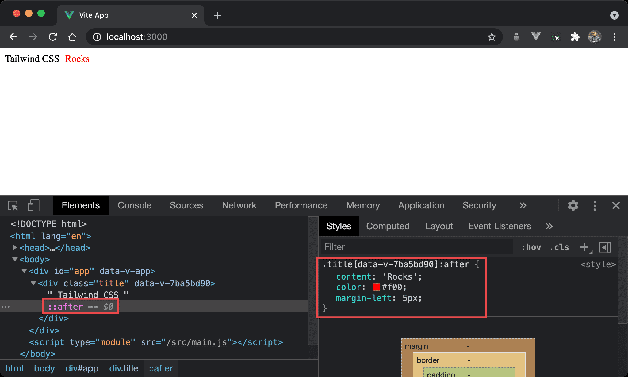
Task: Open DevTools settings gear
Action: pyautogui.click(x=573, y=205)
